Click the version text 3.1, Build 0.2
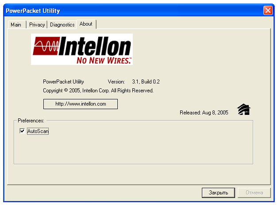The height and width of the screenshot is (205, 278). click(x=146, y=82)
